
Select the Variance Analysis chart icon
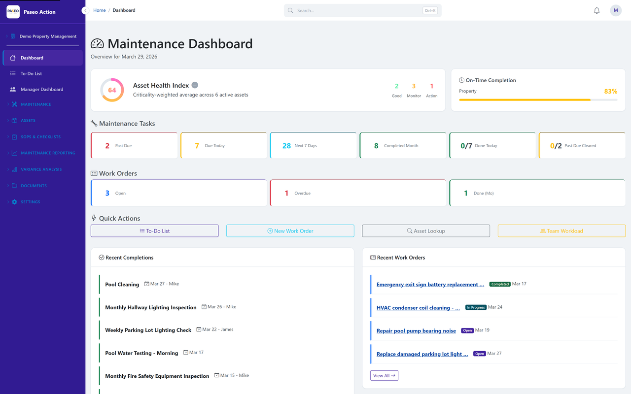14,169
